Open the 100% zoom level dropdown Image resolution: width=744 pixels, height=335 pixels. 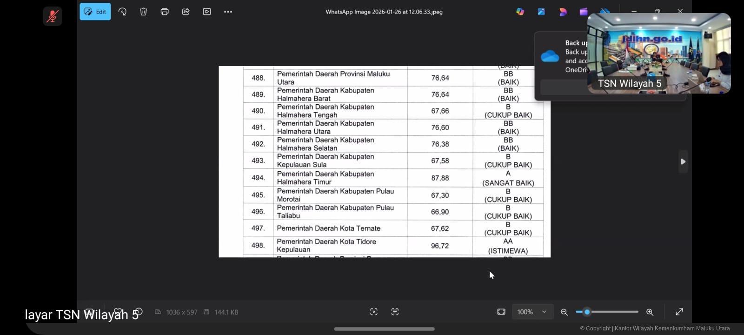(532, 312)
